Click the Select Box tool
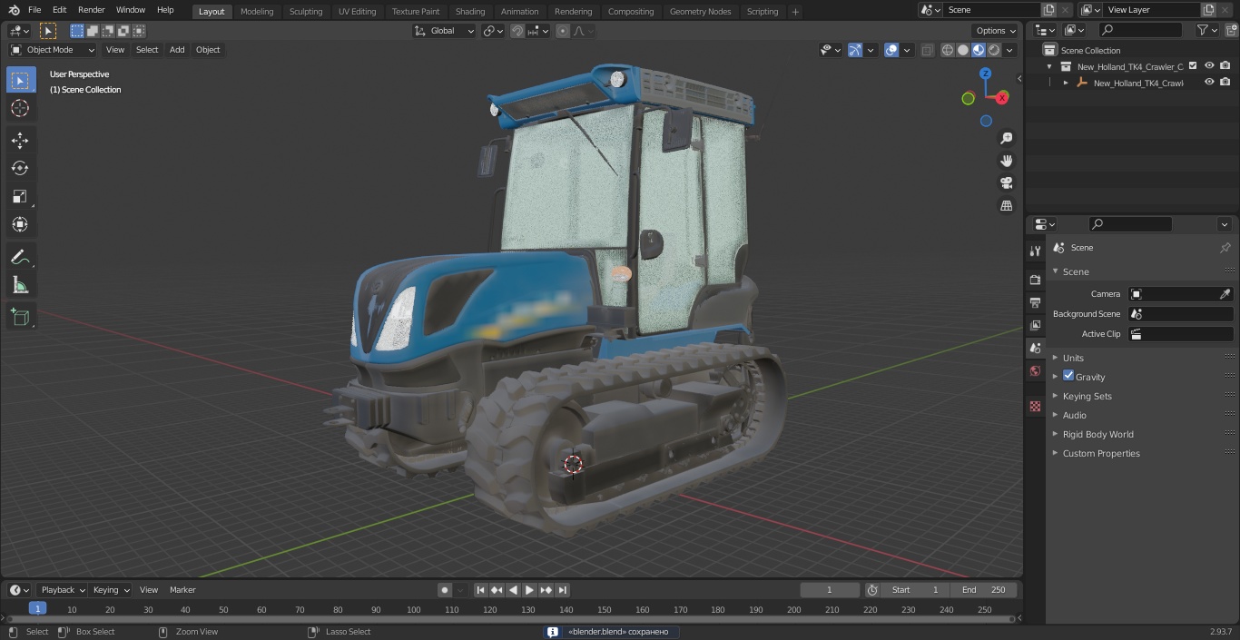Viewport: 1240px width, 640px height. point(20,80)
